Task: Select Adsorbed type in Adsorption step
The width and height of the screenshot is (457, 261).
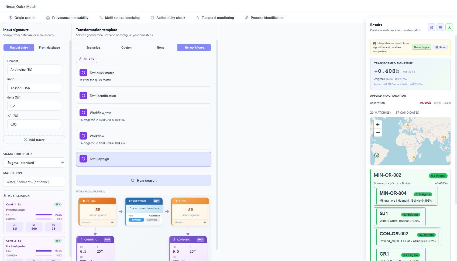Action: point(152,220)
